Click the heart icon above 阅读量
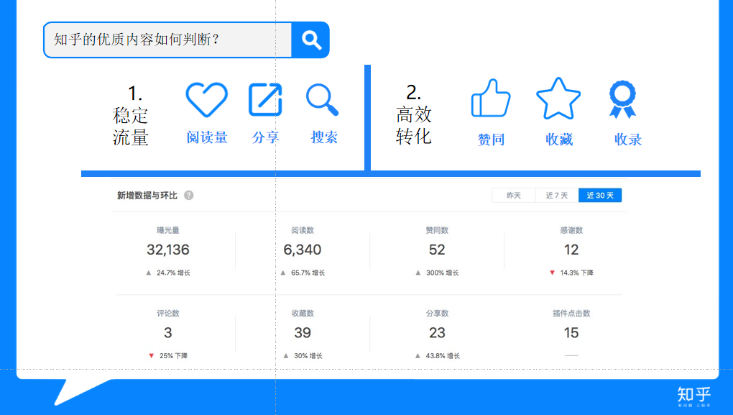Image resolution: width=733 pixels, height=415 pixels. (206, 99)
